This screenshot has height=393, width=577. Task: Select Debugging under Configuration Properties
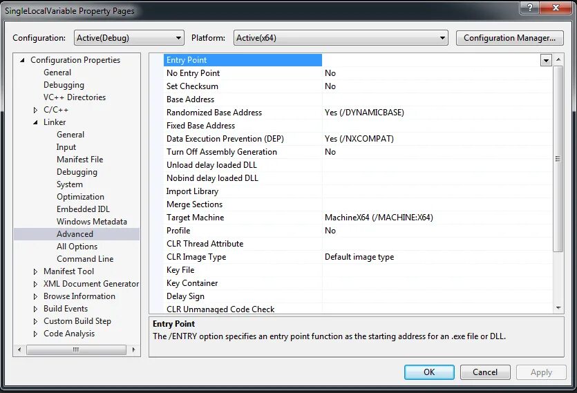(x=64, y=85)
